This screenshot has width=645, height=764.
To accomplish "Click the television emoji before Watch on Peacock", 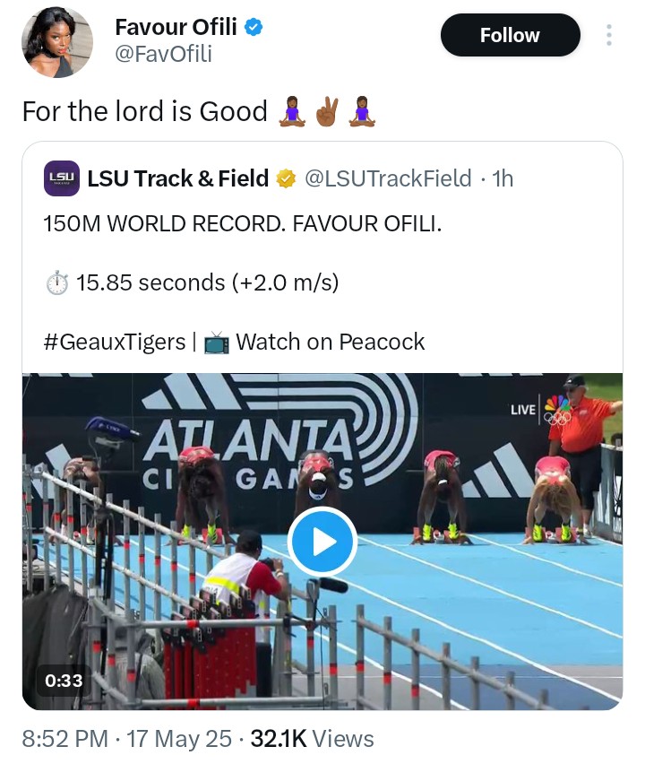I will tap(217, 342).
